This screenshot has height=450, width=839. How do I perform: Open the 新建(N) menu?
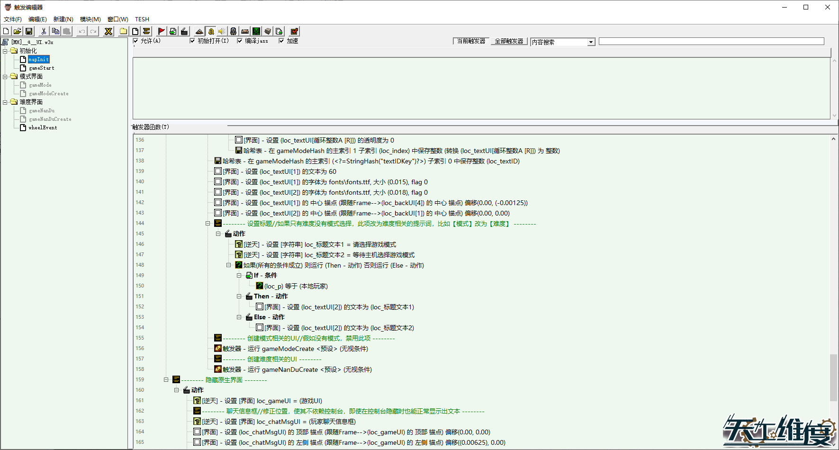(63, 19)
